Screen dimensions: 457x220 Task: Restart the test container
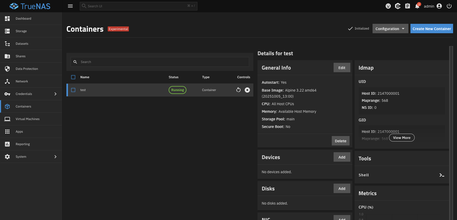click(x=238, y=90)
